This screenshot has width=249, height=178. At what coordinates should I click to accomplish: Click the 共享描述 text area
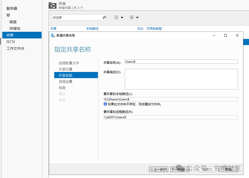point(181,79)
